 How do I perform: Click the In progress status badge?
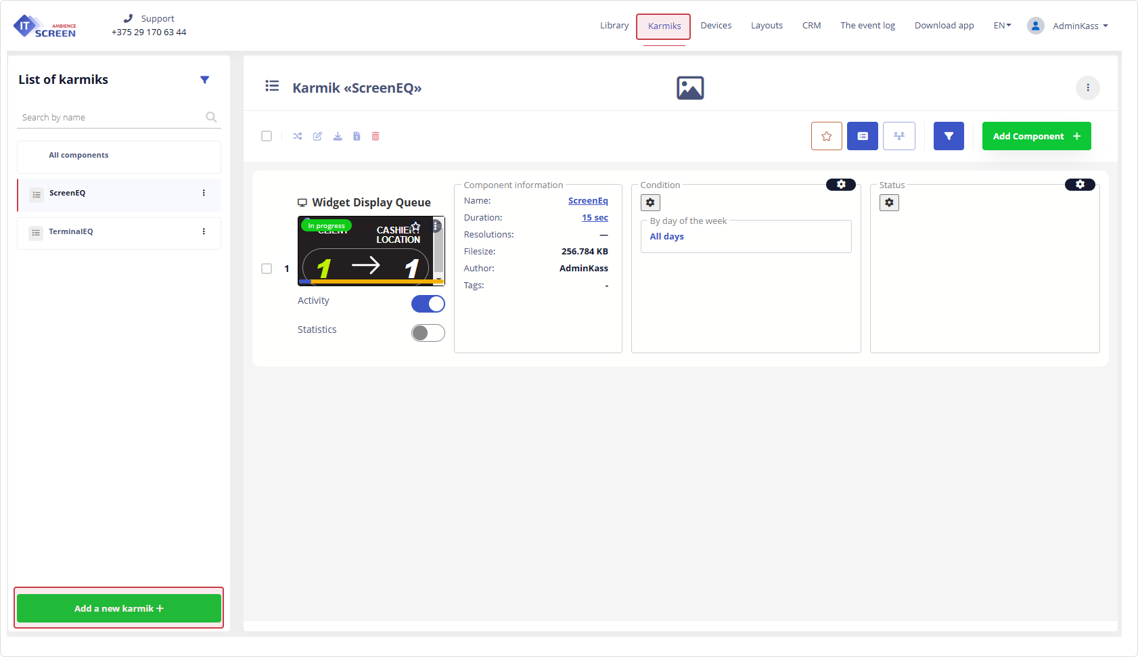click(326, 226)
